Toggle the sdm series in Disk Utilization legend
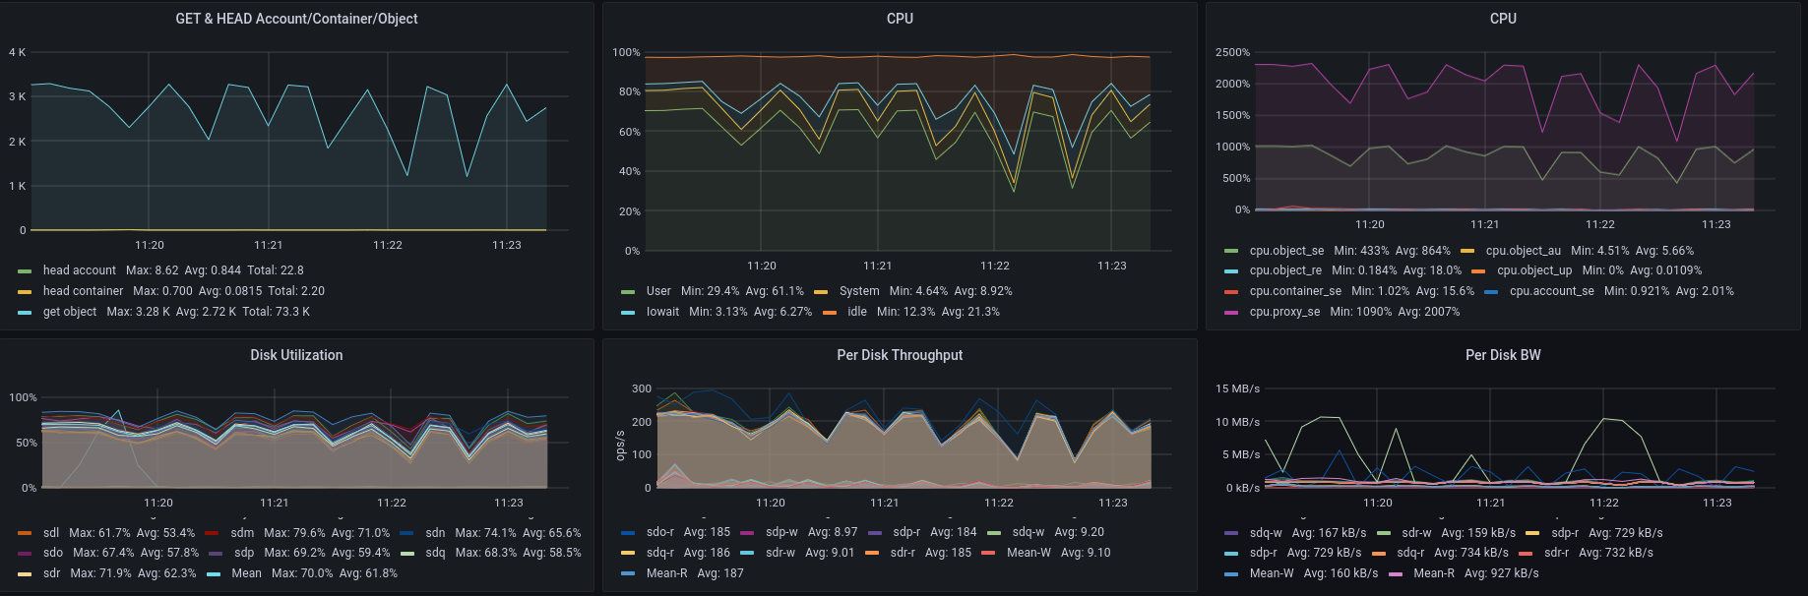Screen dimensions: 1808x596 click(x=242, y=533)
